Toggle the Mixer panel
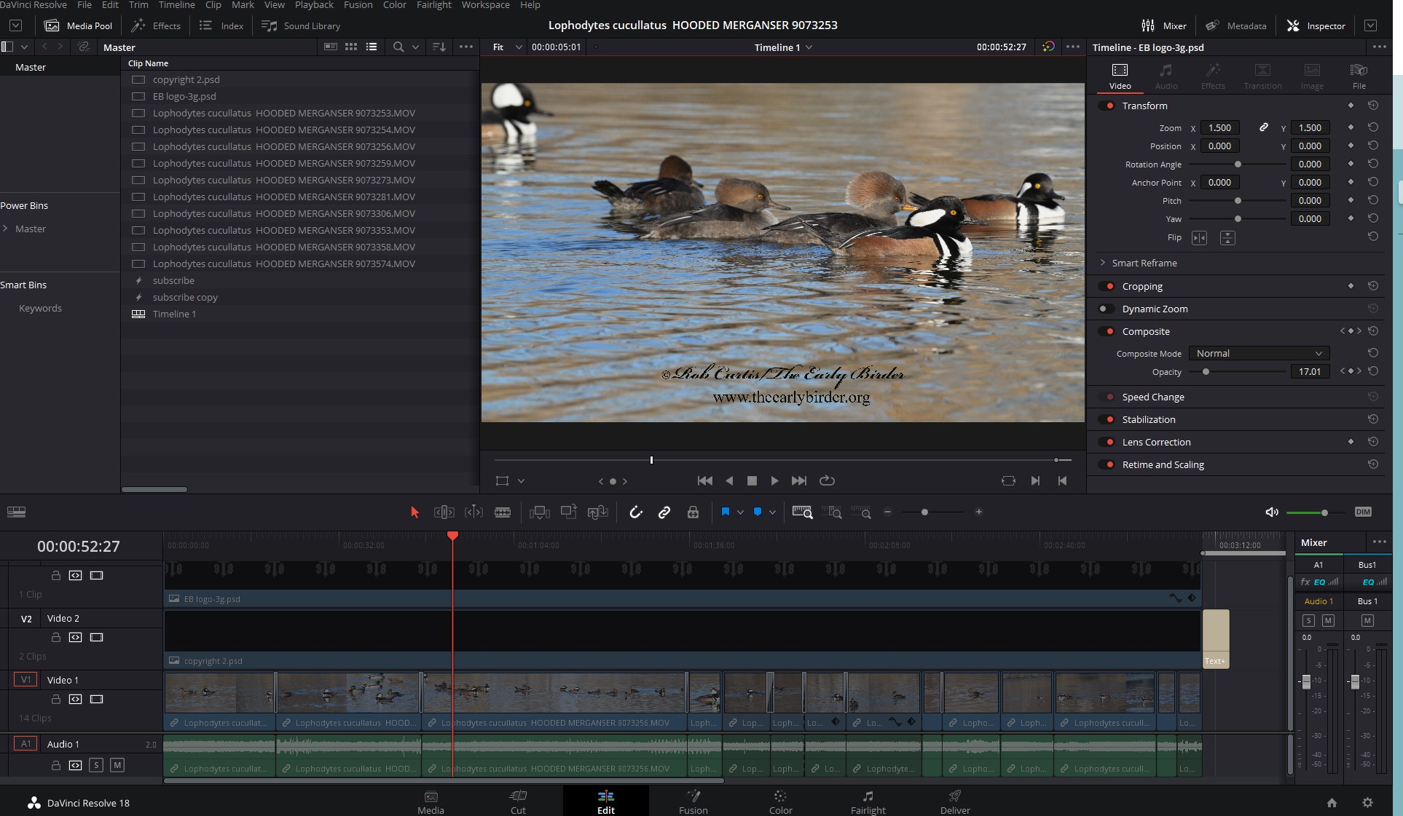Viewport: 1403px width, 816px height. tap(1163, 25)
